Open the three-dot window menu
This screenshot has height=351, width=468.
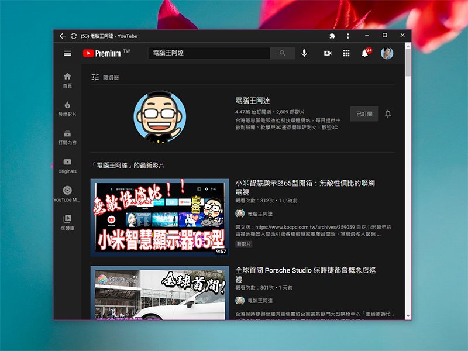point(348,36)
